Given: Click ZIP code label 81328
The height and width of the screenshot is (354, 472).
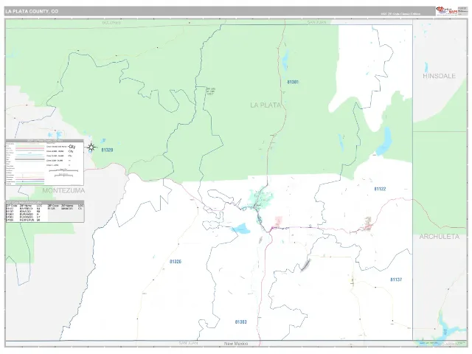Looking at the screenshot, I should [x=107, y=150].
